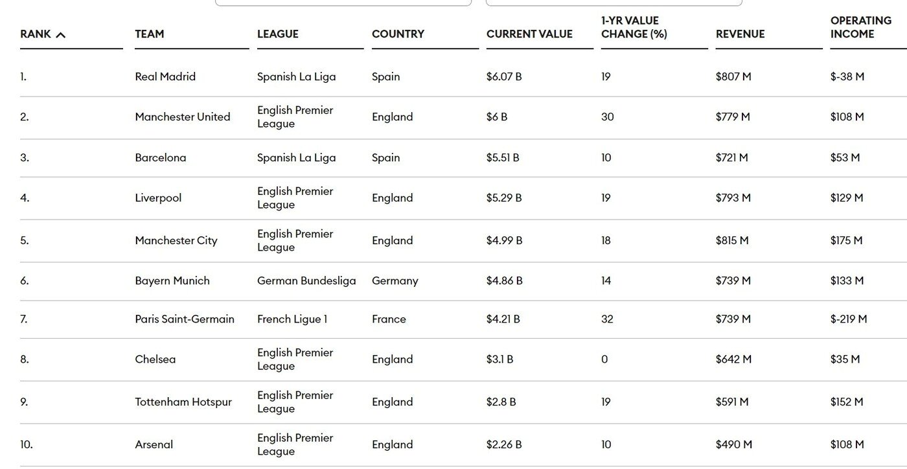Sort by Revenue column header
The image size is (907, 469).
(x=740, y=34)
